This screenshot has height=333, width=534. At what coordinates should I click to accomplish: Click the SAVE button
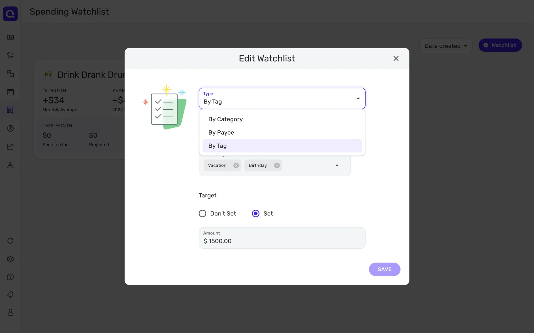[x=384, y=269]
